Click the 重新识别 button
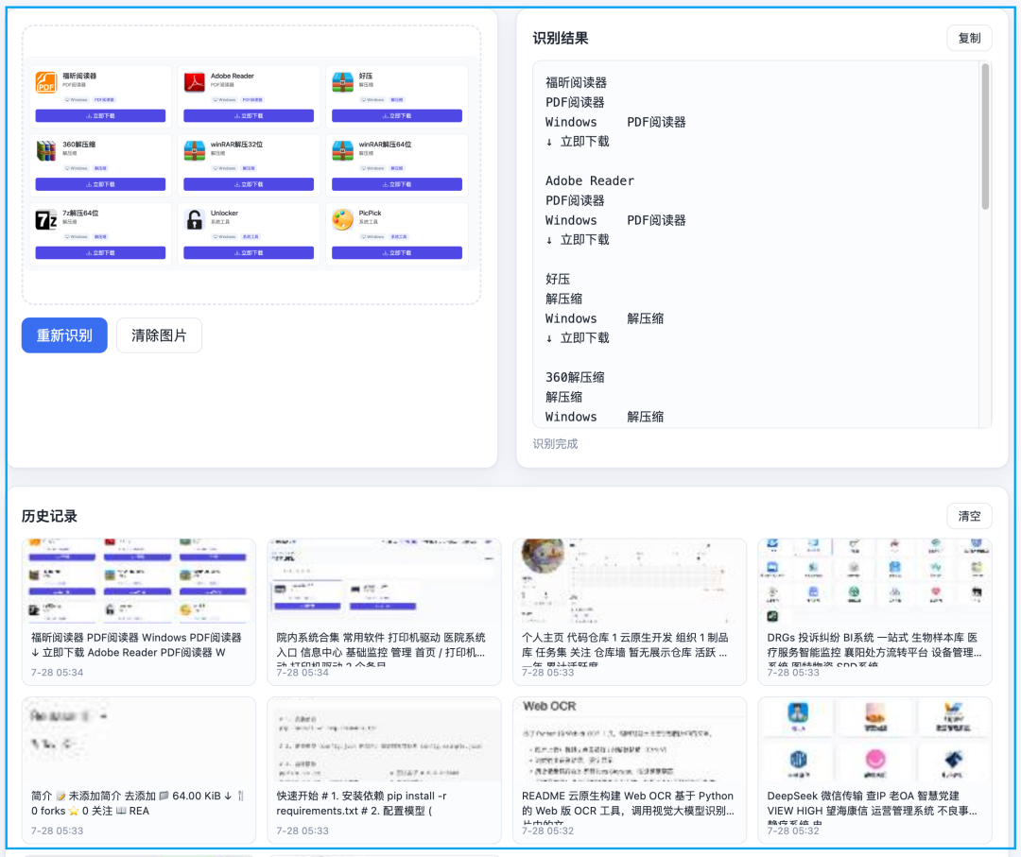The image size is (1021, 857). coord(64,335)
